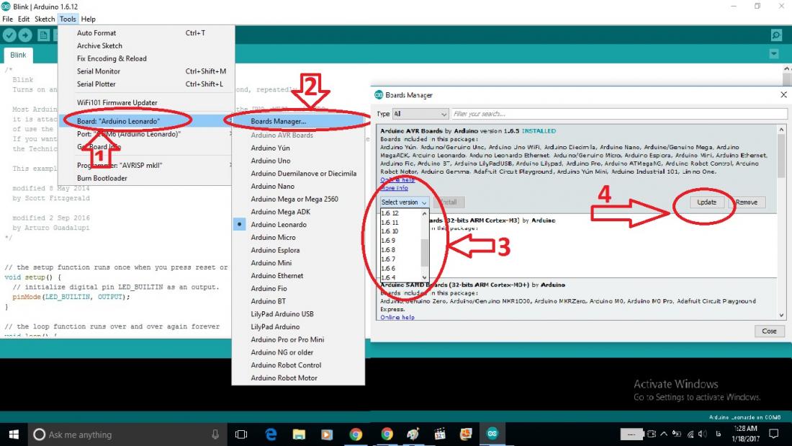Open the Sketch menu
The image size is (792, 446).
pyautogui.click(x=45, y=19)
